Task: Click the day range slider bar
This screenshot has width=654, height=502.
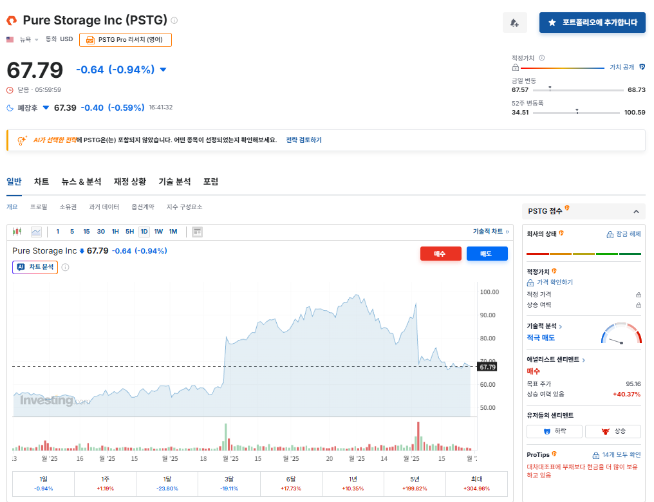Action: (x=578, y=90)
